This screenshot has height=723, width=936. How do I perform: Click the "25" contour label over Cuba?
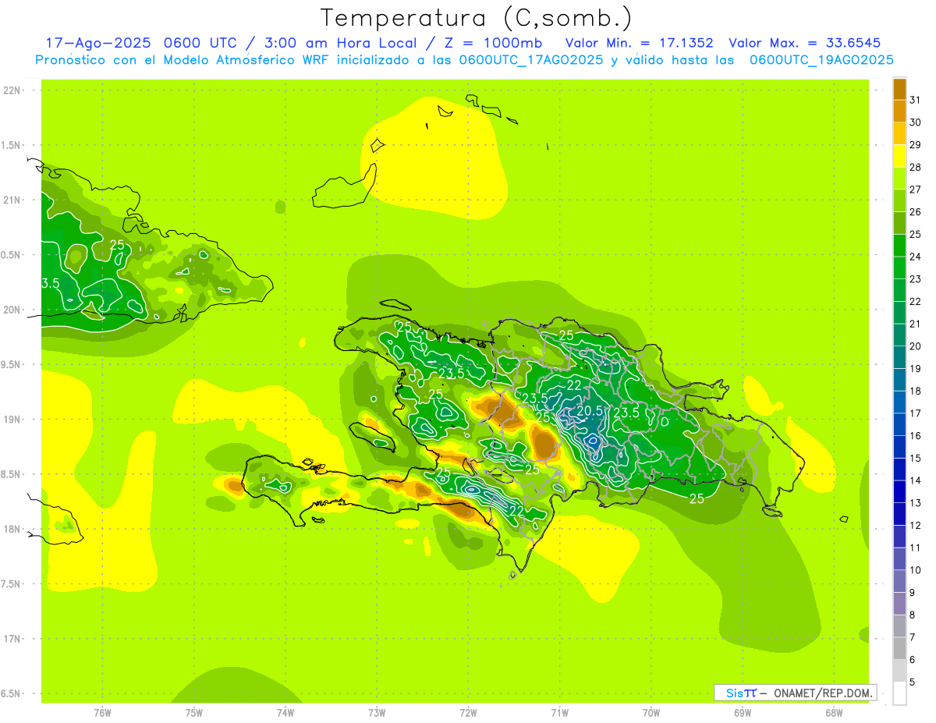point(117,245)
